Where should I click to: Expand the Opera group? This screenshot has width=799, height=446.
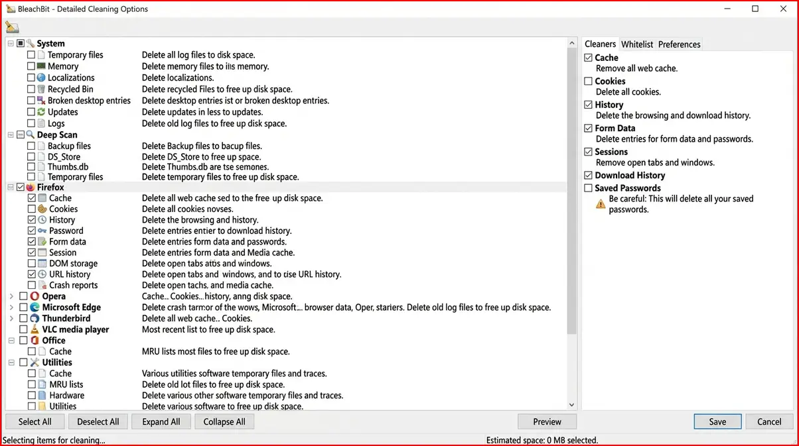pyautogui.click(x=11, y=296)
